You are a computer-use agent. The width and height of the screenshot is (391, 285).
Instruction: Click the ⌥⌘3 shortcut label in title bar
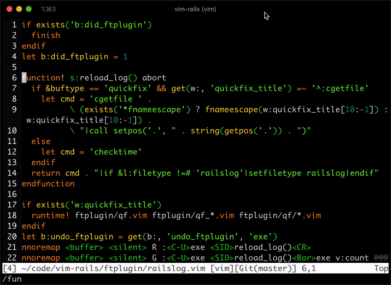coord(48,9)
